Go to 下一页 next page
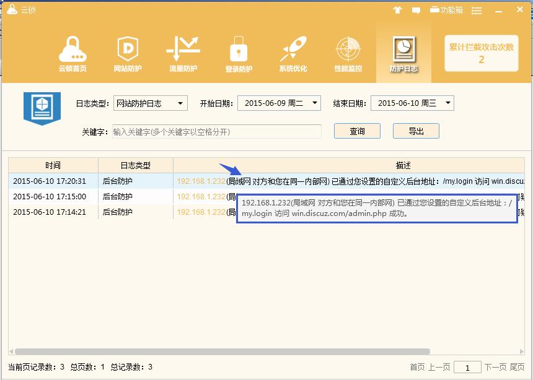This screenshot has height=380, width=533. 495,367
